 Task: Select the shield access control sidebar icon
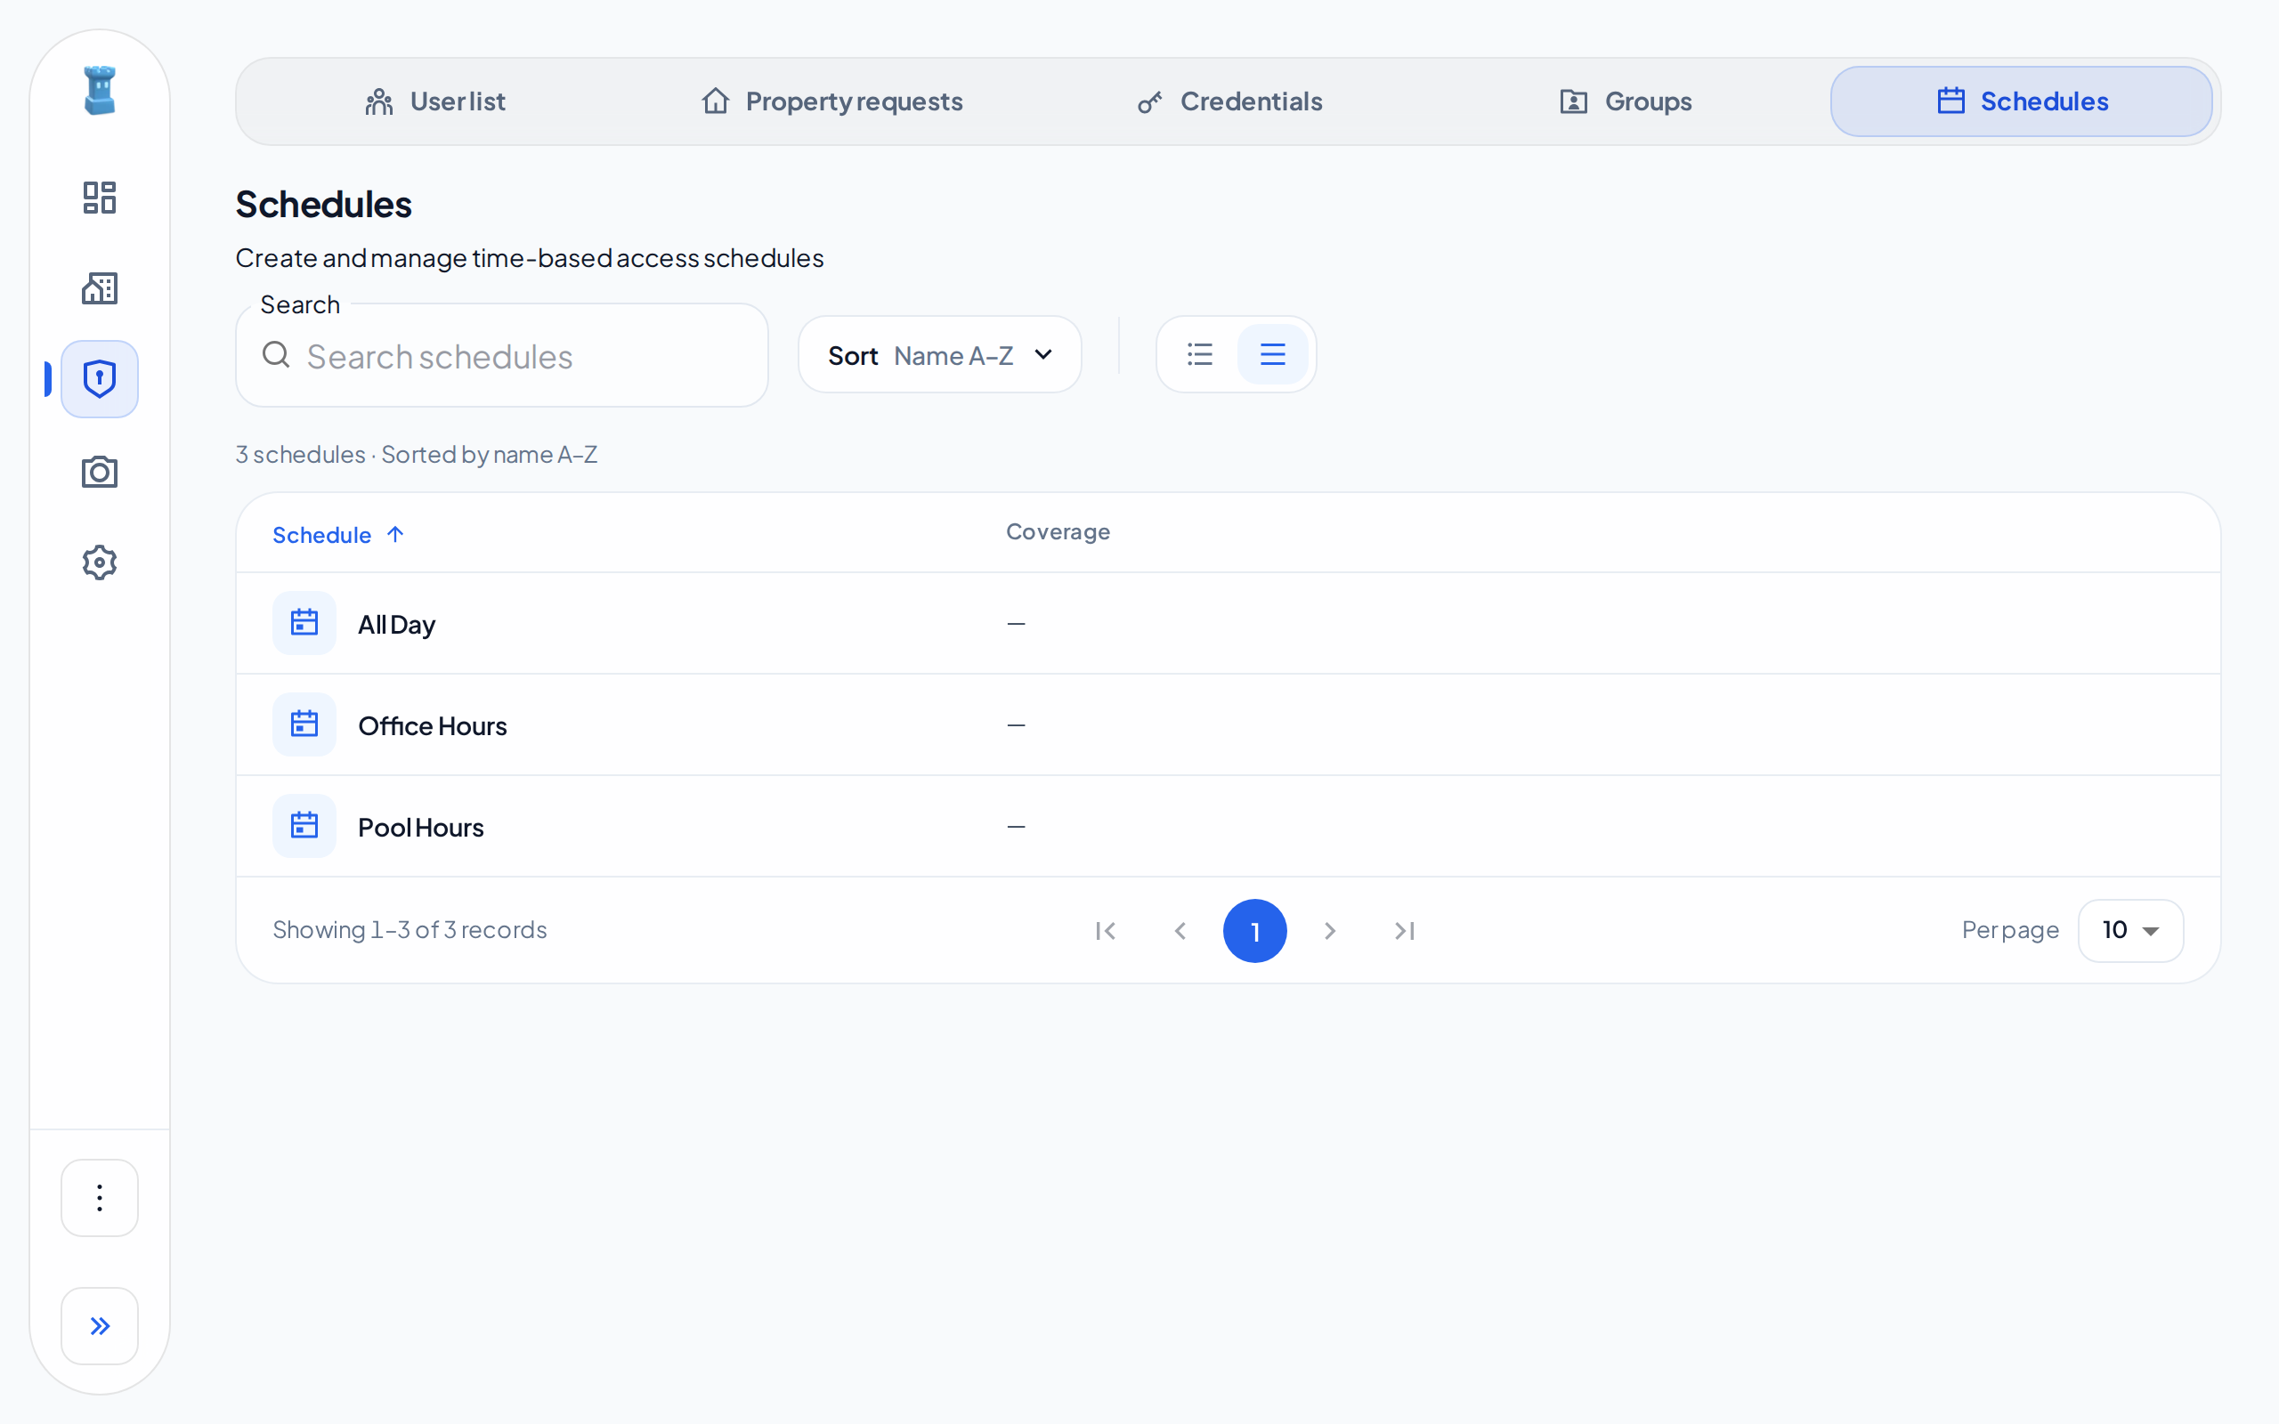point(100,378)
